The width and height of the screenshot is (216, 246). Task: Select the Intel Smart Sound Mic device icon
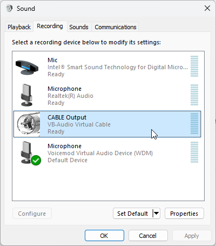[27, 67]
